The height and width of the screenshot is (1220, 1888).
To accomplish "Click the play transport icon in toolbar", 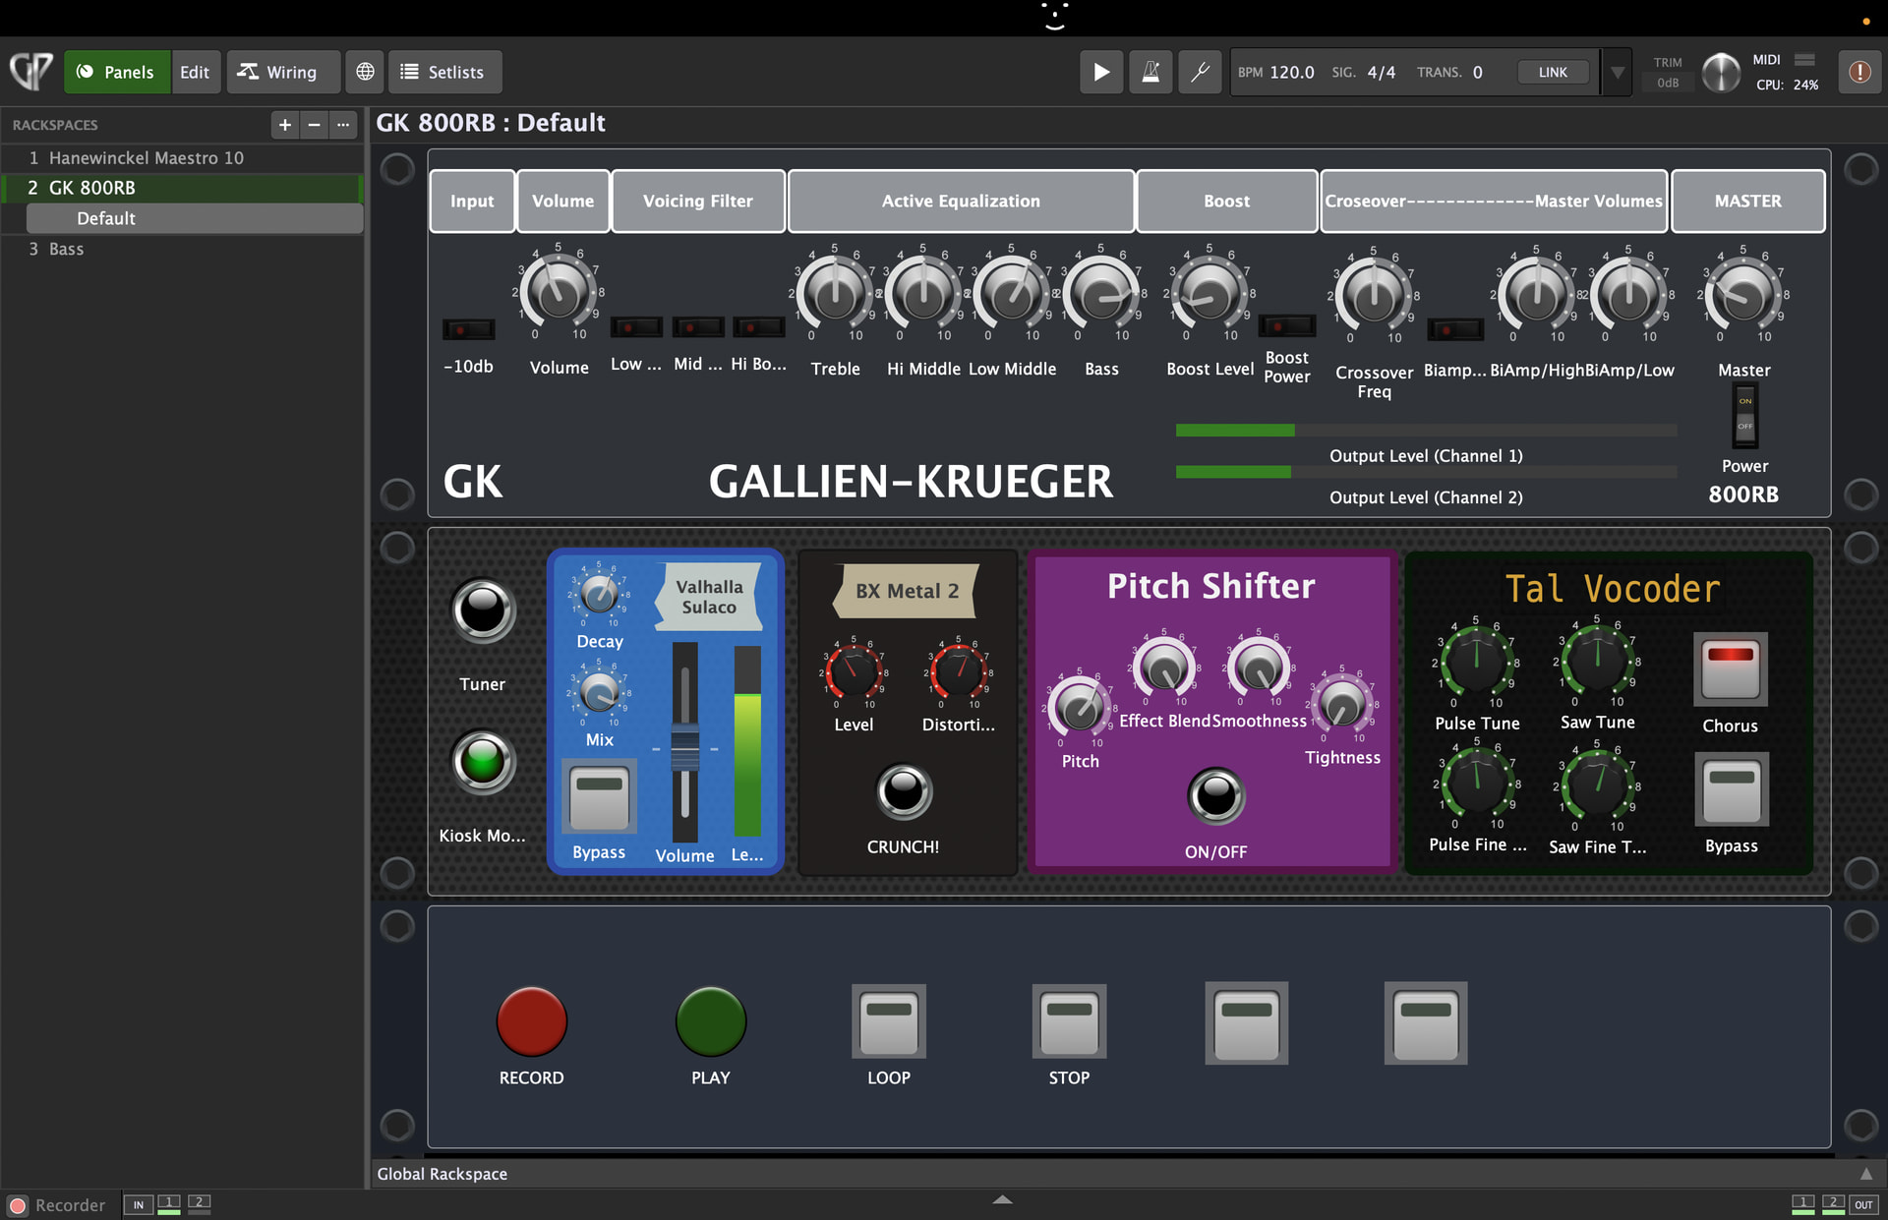I will (1101, 72).
